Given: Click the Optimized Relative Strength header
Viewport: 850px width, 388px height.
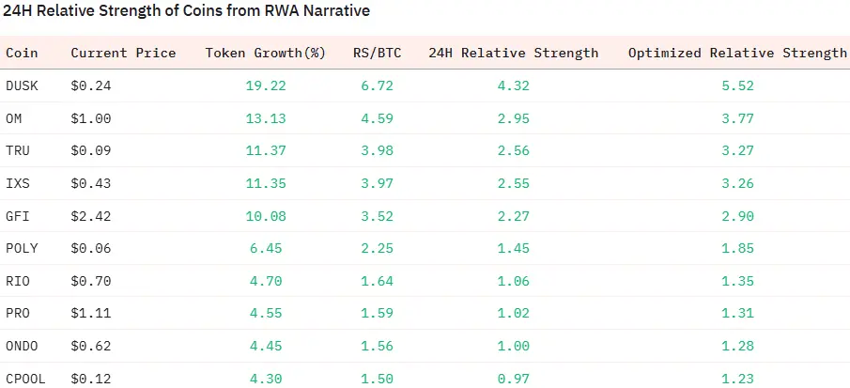Looking at the screenshot, I should (x=737, y=53).
